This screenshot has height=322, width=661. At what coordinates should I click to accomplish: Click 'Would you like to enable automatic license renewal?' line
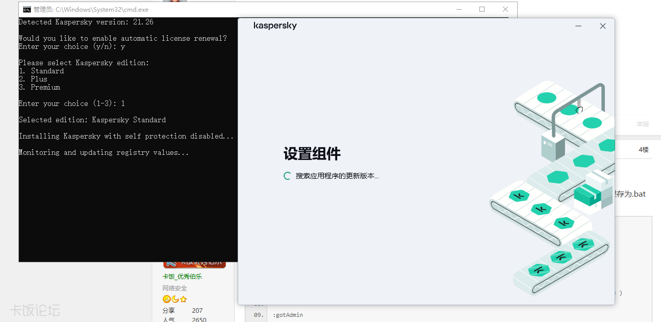click(x=123, y=38)
